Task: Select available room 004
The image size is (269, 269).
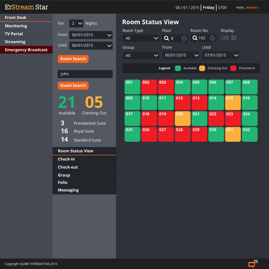Action: click(182, 87)
